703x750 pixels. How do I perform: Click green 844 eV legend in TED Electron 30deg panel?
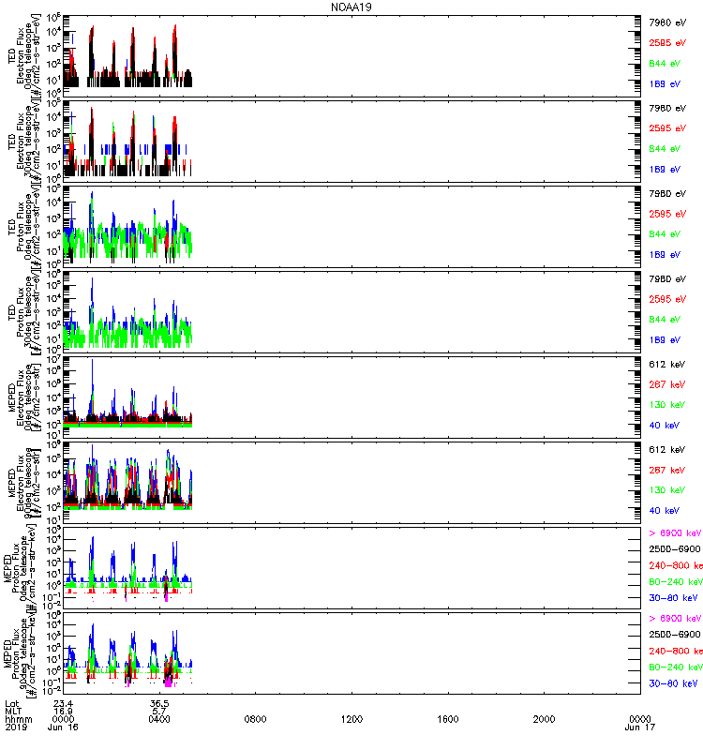pyautogui.click(x=665, y=149)
